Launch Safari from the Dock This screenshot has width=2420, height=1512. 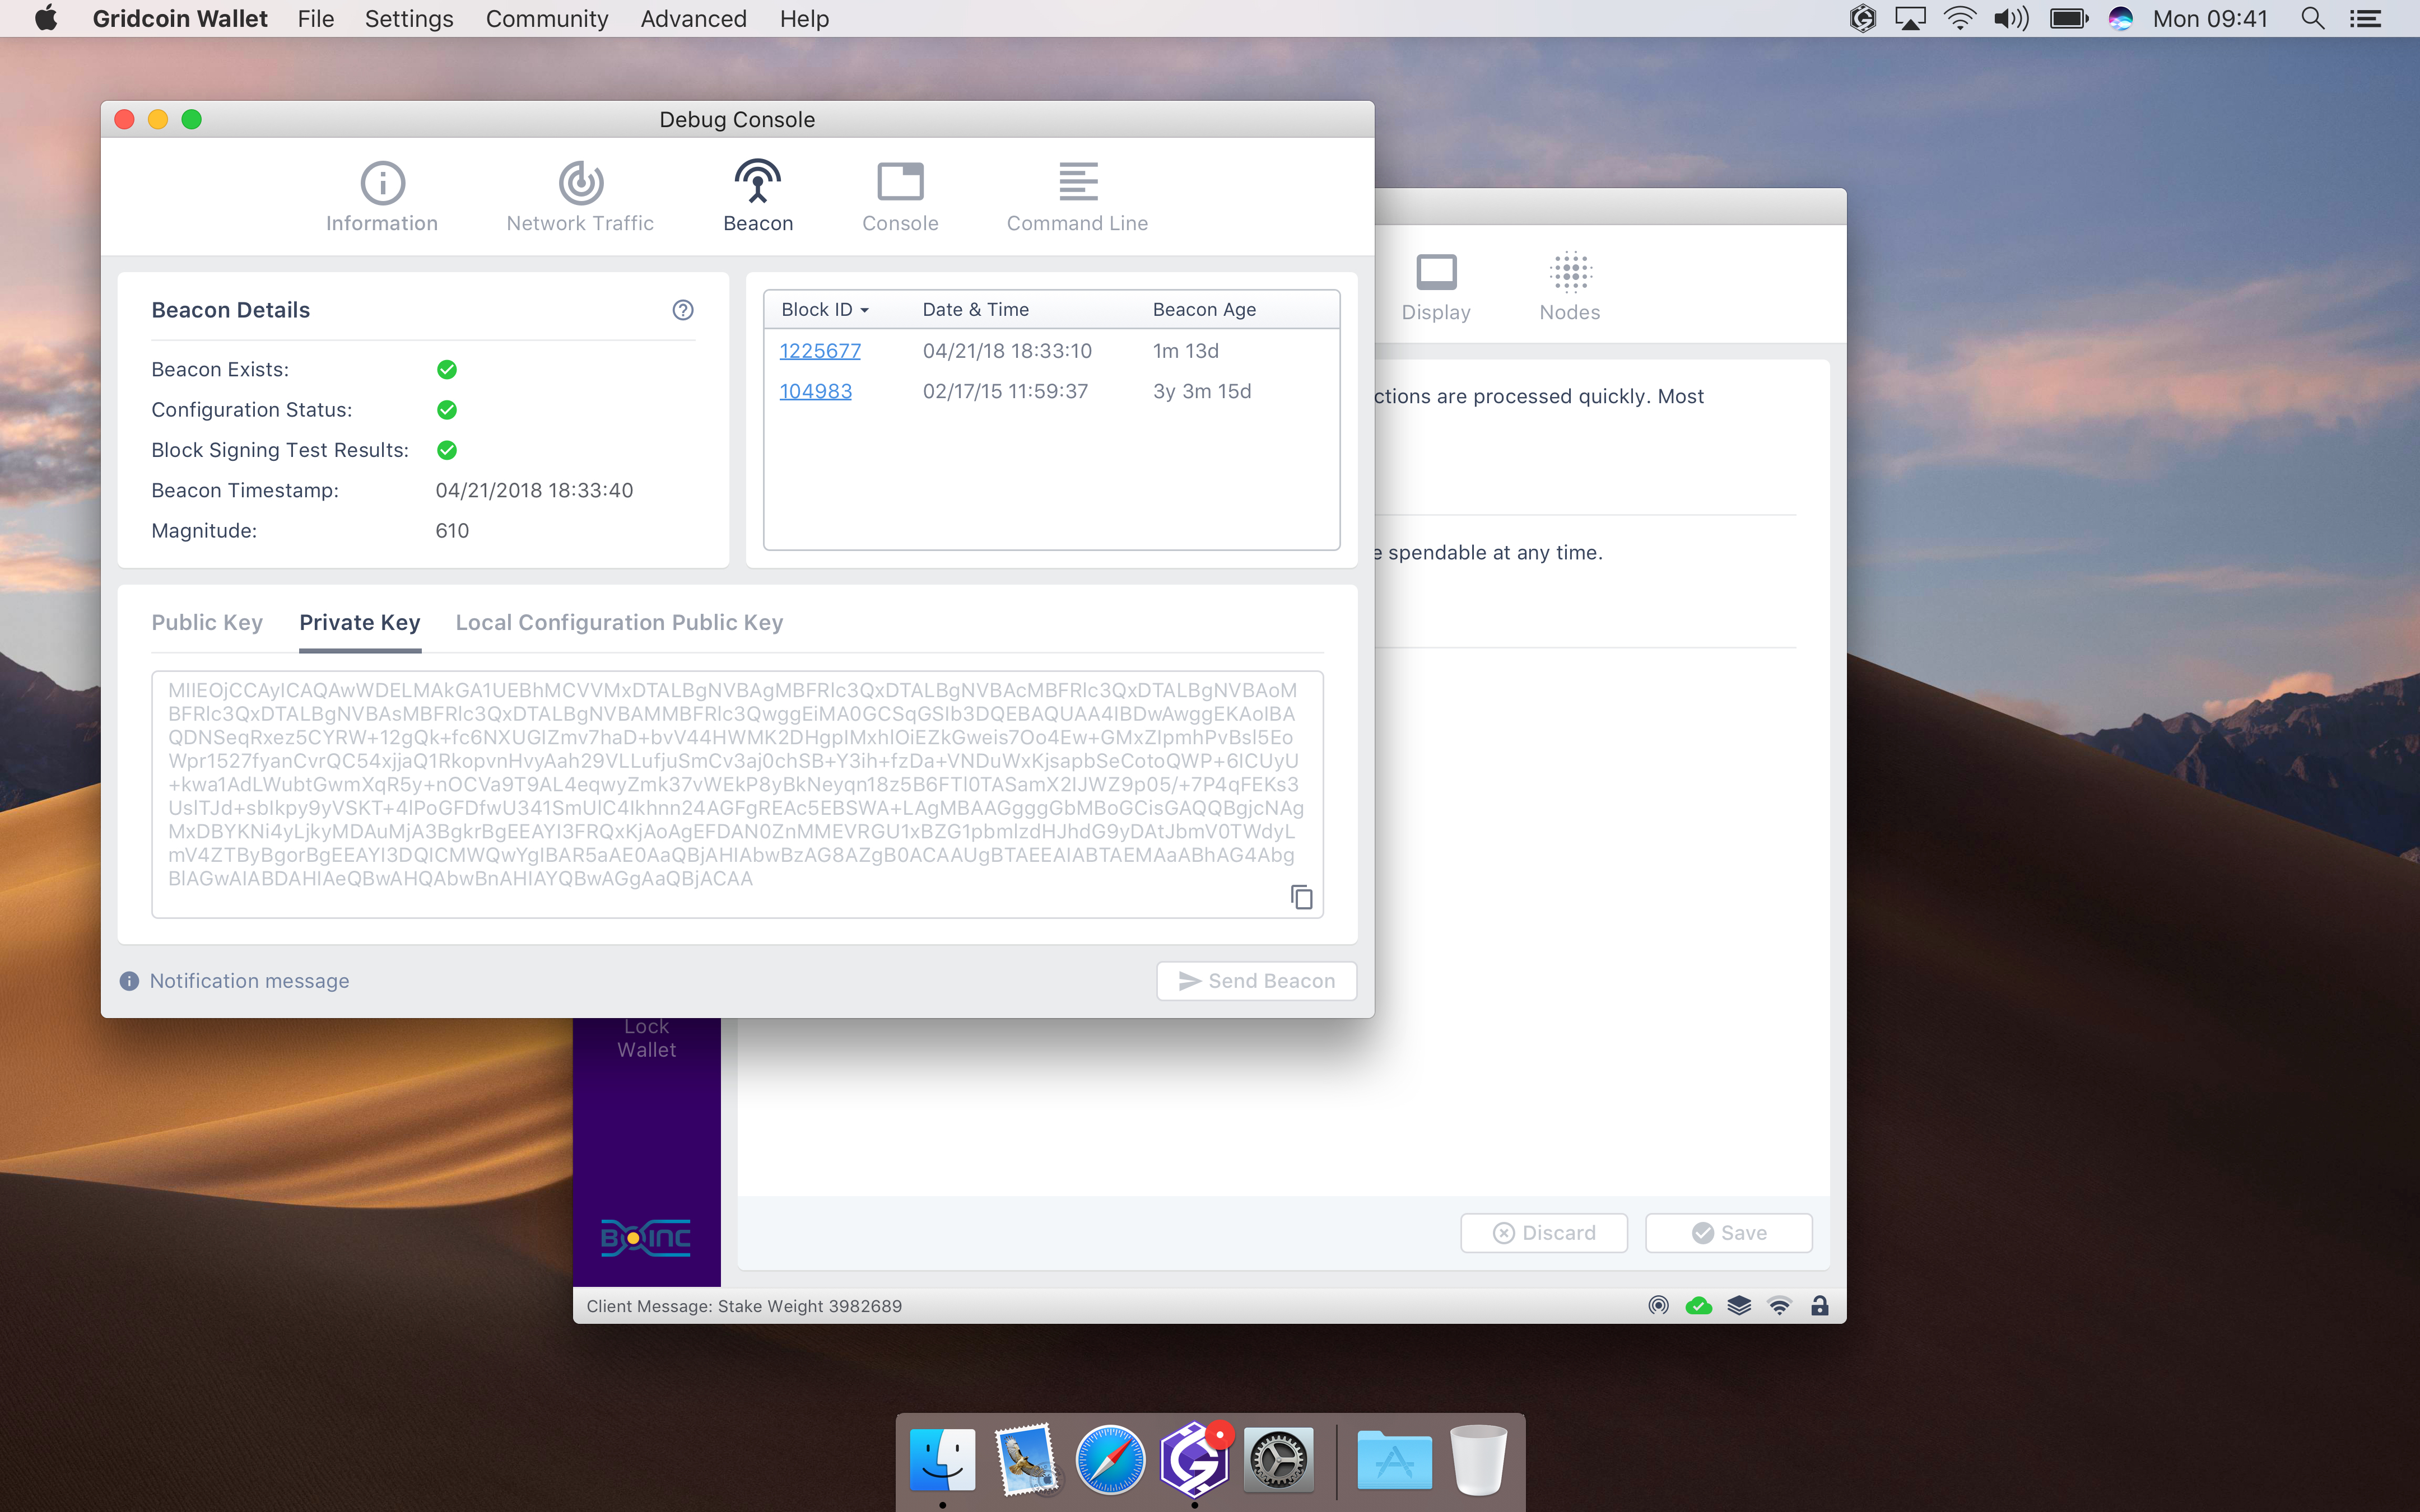1110,1459
